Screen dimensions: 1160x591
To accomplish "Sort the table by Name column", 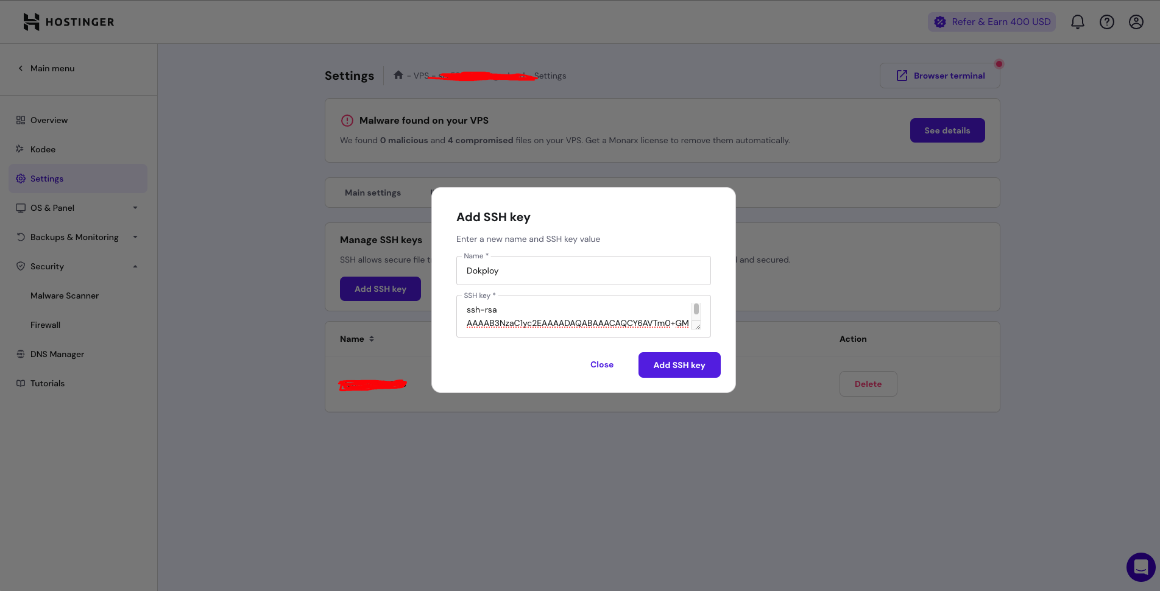I will pyautogui.click(x=371, y=339).
